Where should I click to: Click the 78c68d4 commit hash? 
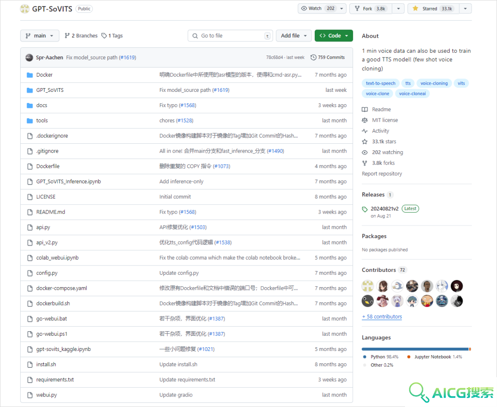(274, 57)
